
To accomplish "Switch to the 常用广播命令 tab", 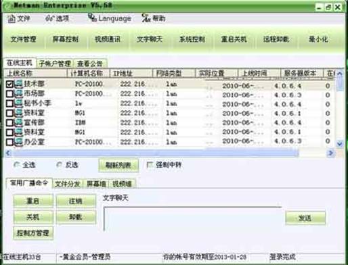I will pyautogui.click(x=29, y=183).
